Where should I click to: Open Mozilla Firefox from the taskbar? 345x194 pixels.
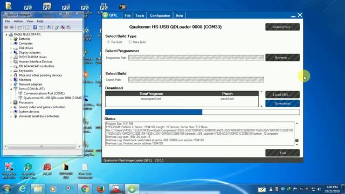(x=101, y=189)
